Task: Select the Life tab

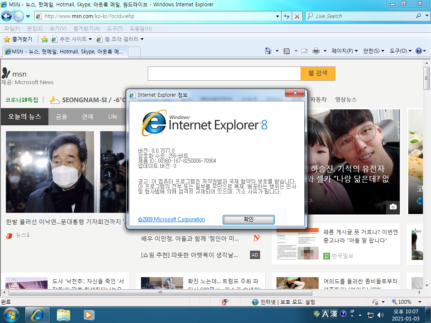Action: [x=112, y=117]
